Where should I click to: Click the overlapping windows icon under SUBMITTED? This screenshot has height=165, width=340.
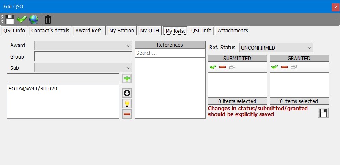[x=232, y=67]
